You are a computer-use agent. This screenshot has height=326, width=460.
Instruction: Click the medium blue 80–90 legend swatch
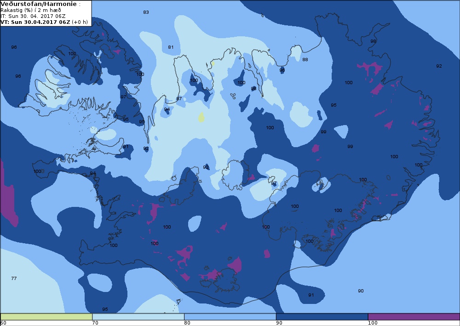230,317
